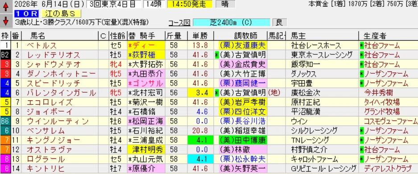Image resolution: width=418 pixels, height=174 pixels.
Task: Click the 江の島S race name
Action: pyautogui.click(x=61, y=14)
